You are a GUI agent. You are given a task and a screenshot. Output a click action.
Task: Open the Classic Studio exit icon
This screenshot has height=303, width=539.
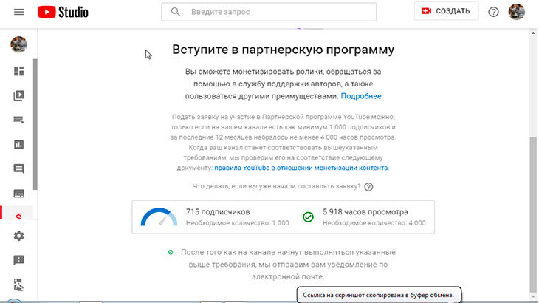point(18,285)
